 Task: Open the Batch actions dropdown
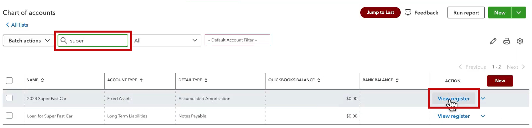28,40
